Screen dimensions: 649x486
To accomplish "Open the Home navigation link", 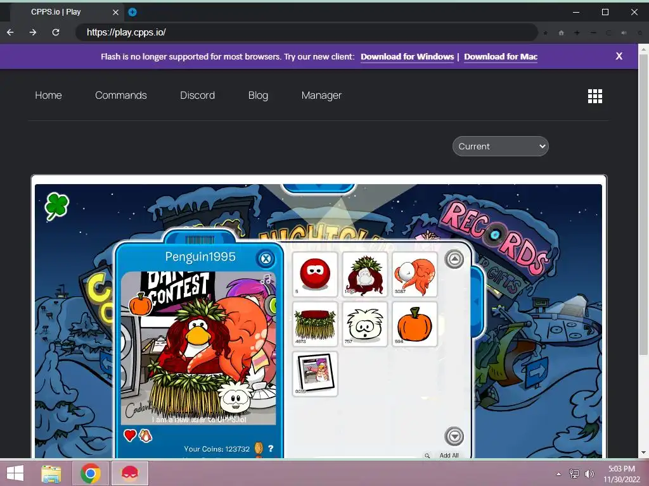I will [48, 95].
